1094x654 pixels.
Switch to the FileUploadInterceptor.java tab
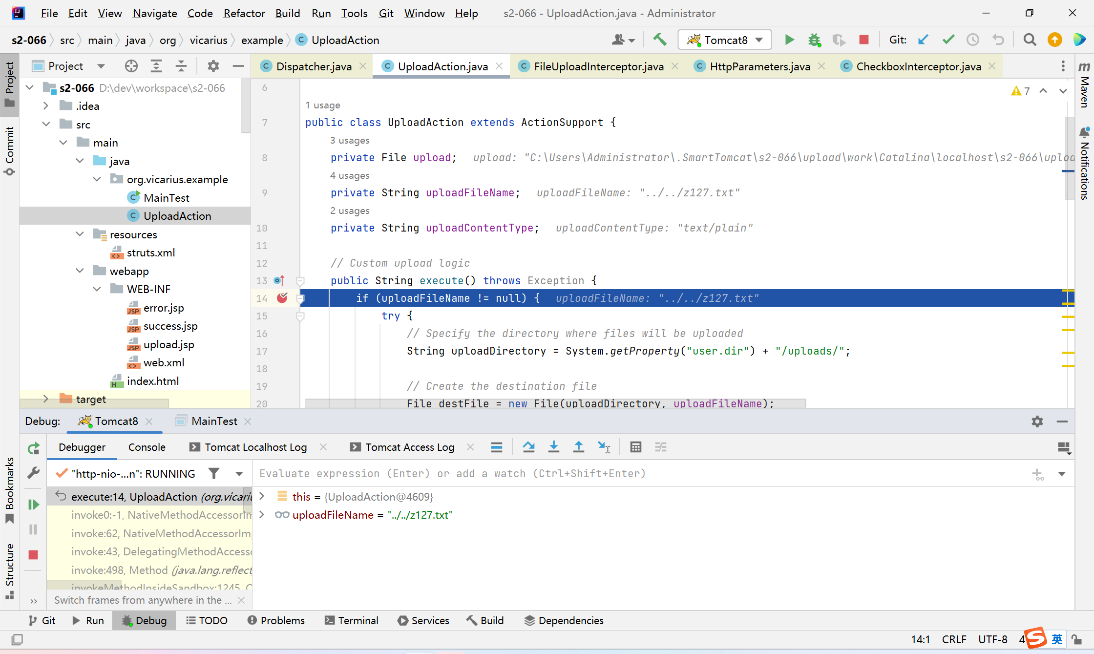tap(598, 66)
